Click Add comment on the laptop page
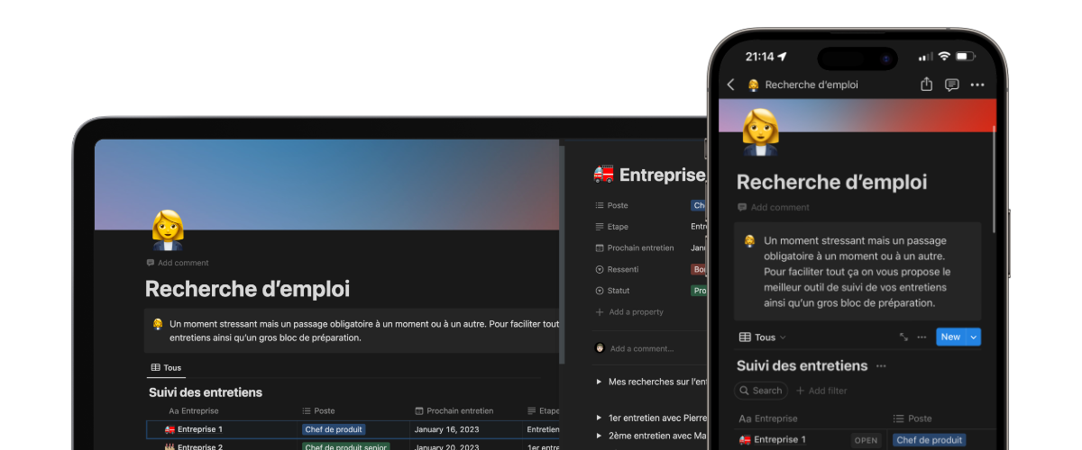 [178, 263]
